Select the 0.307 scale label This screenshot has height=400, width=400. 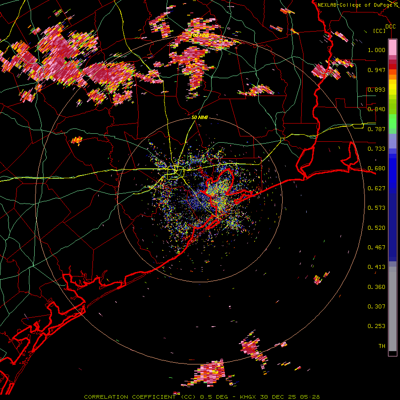coord(376,307)
